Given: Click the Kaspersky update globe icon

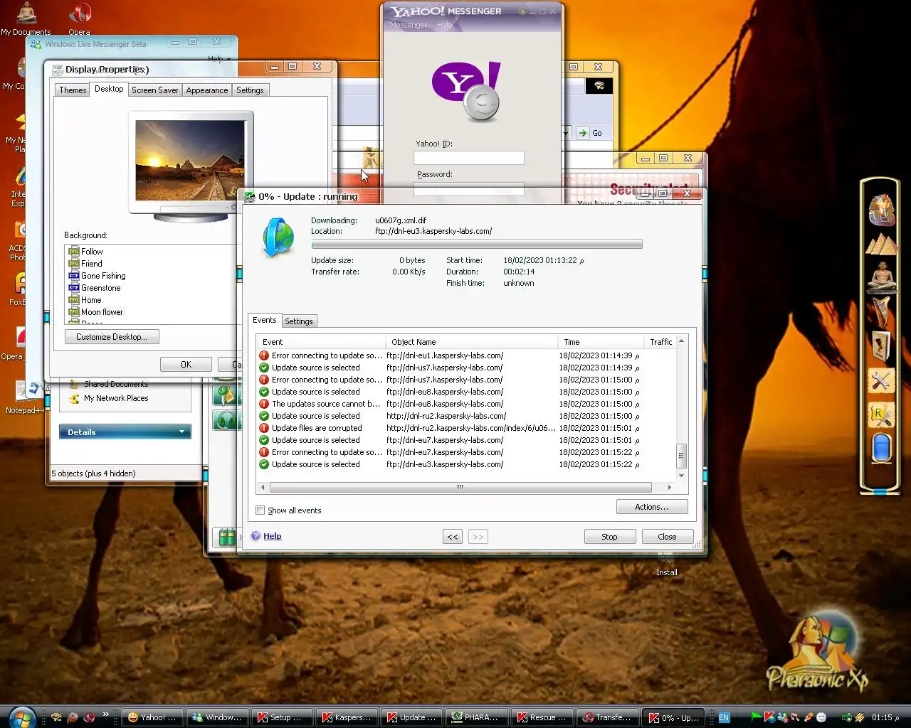Looking at the screenshot, I should 278,237.
